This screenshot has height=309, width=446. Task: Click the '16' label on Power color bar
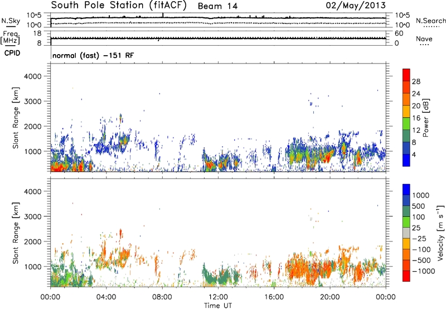click(416, 118)
